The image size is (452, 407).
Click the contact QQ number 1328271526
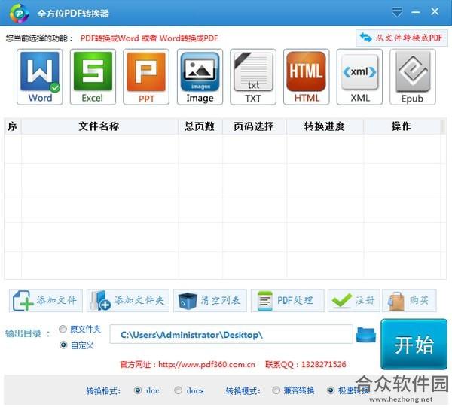(x=324, y=365)
